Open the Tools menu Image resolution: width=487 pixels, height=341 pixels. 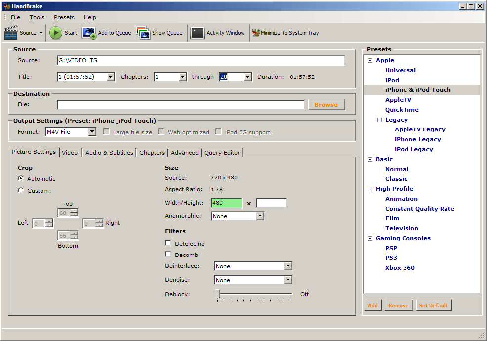[37, 17]
